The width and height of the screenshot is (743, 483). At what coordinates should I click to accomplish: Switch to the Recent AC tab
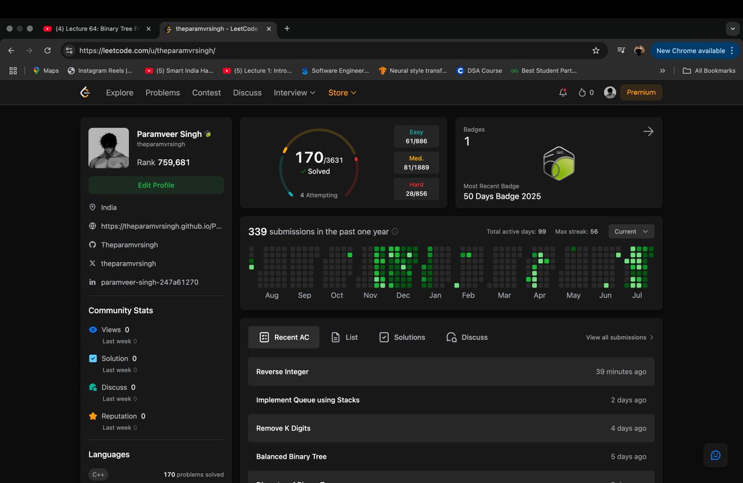pos(284,337)
